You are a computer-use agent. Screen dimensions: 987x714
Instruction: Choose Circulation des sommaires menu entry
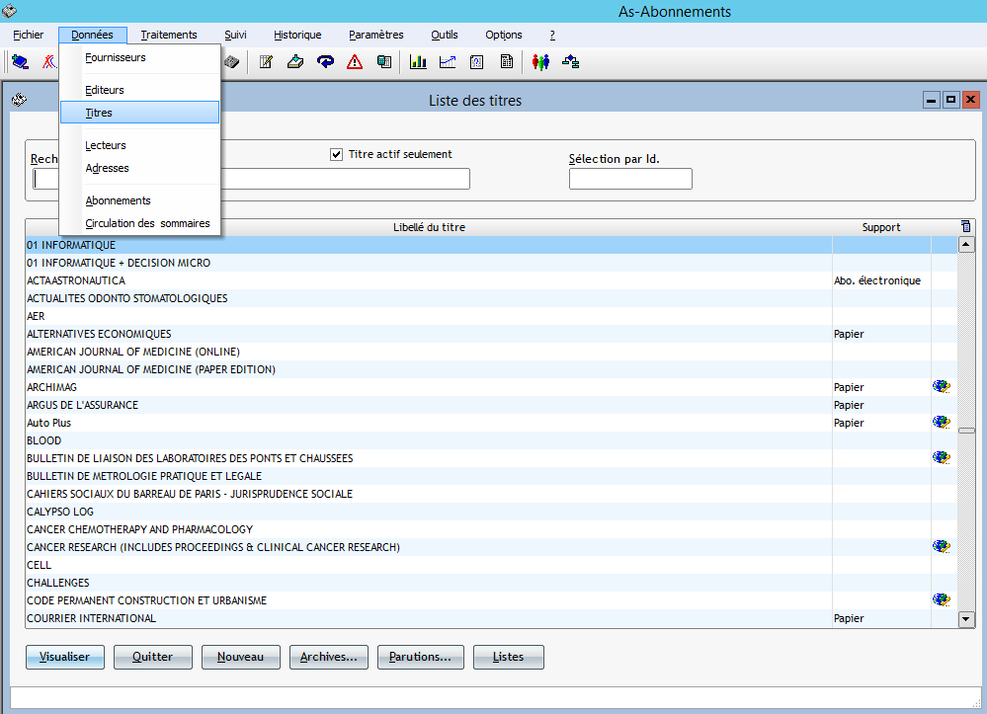coord(139,223)
